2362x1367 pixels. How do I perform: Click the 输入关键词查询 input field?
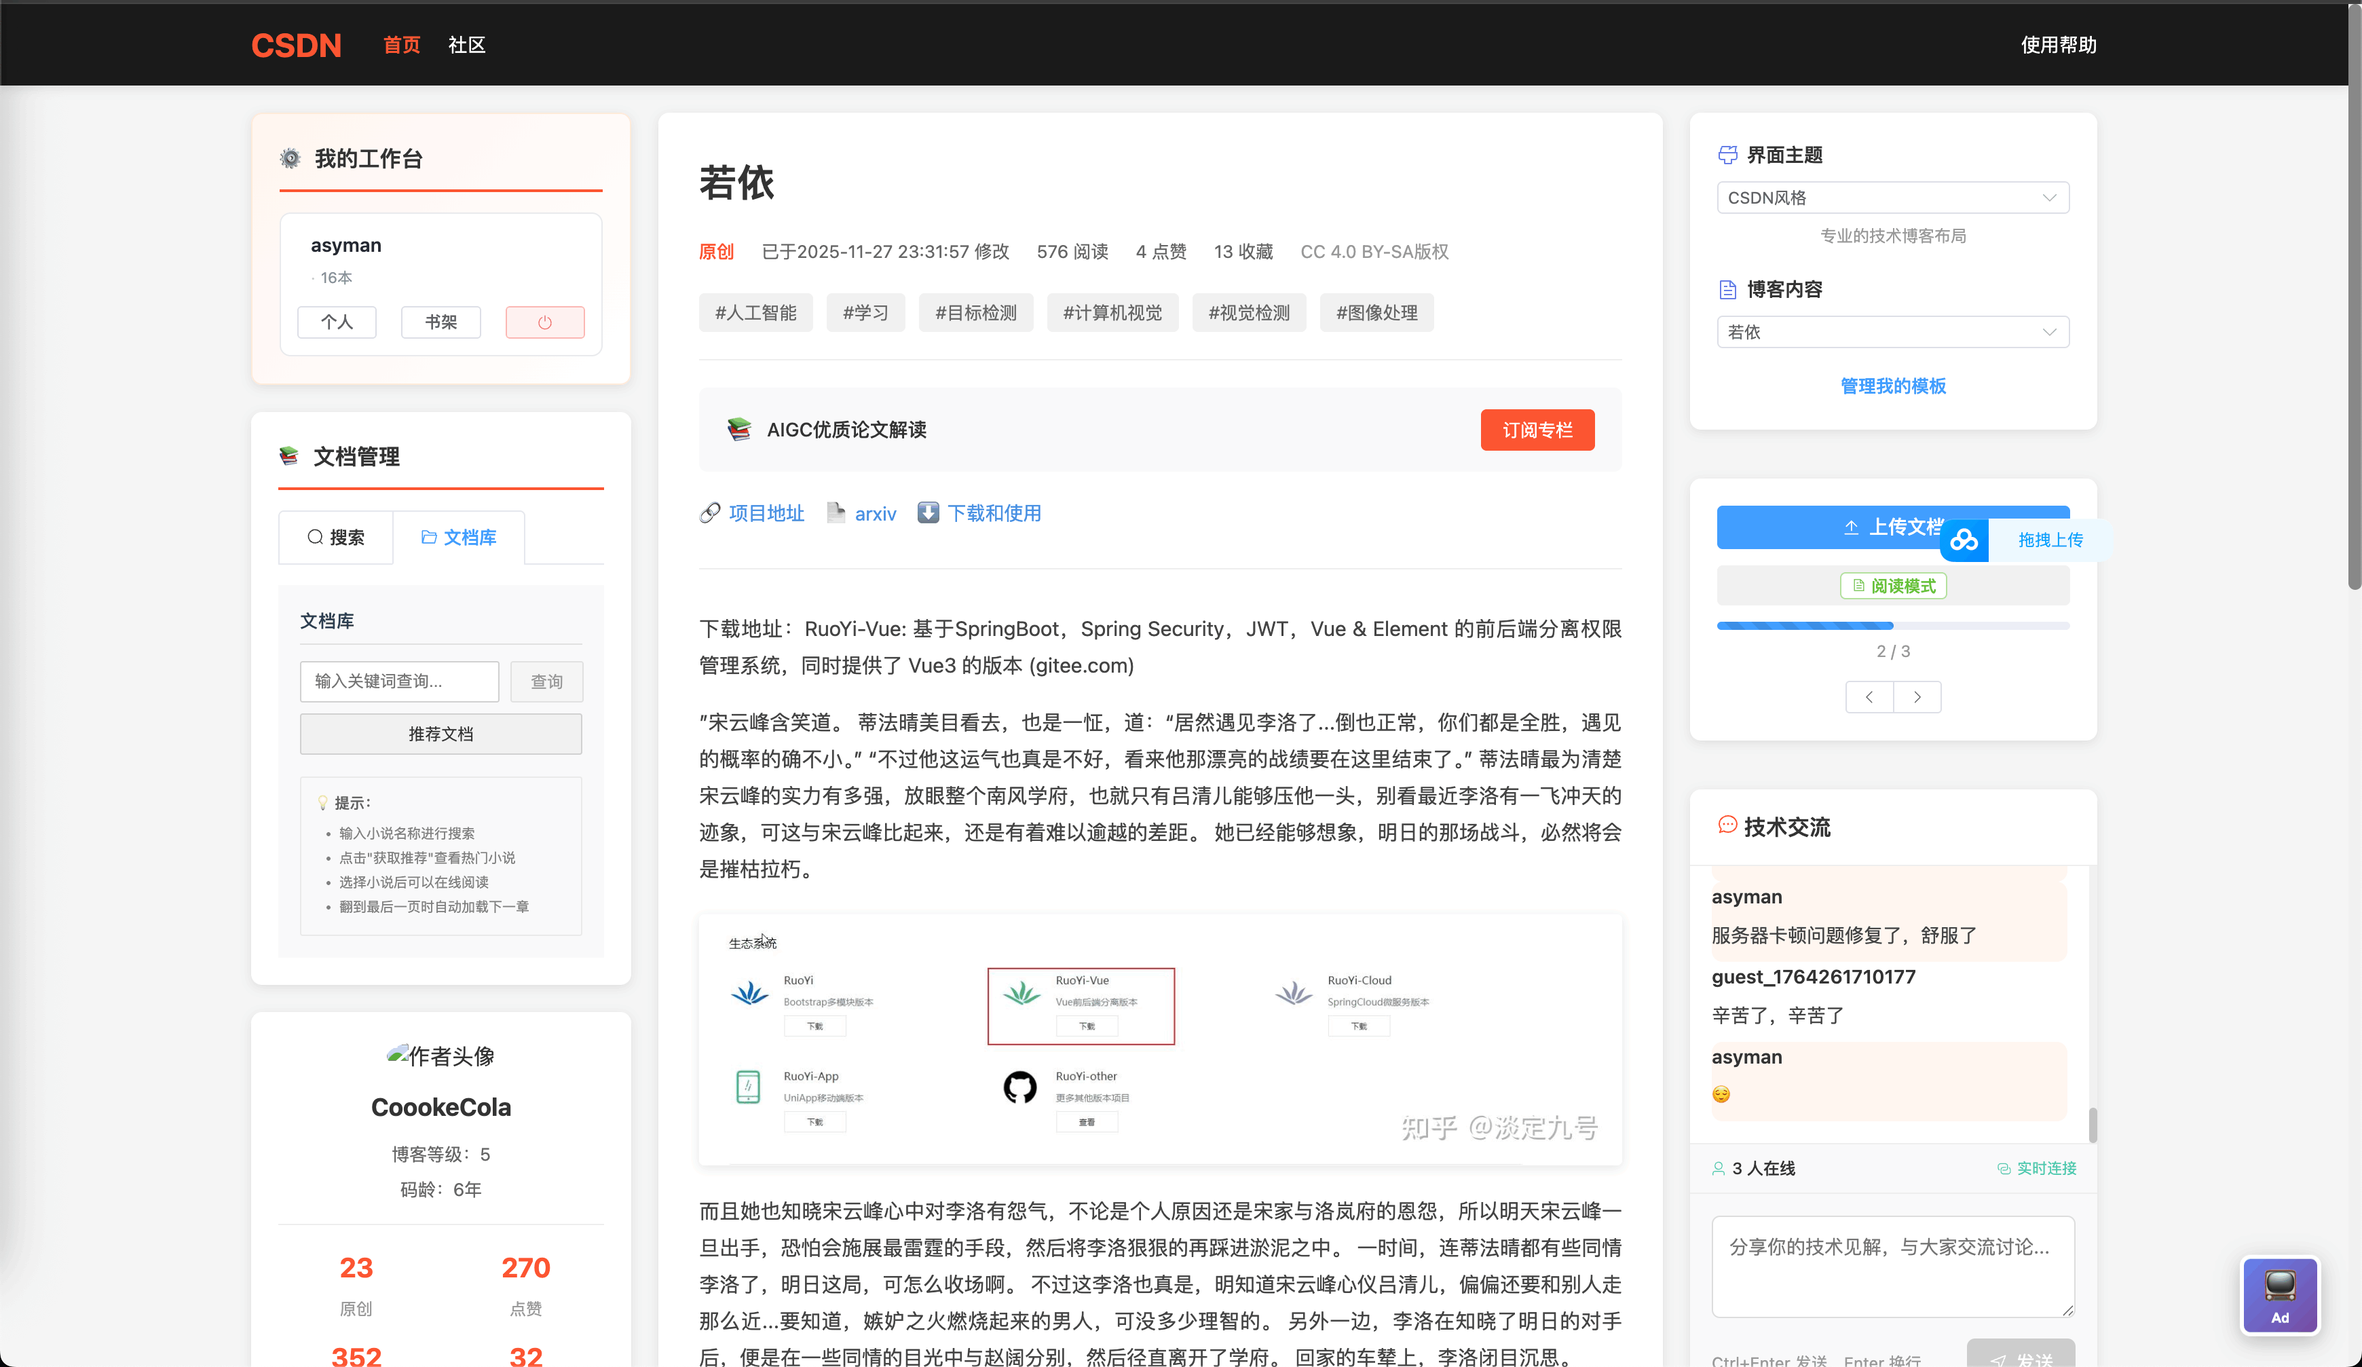coord(398,681)
